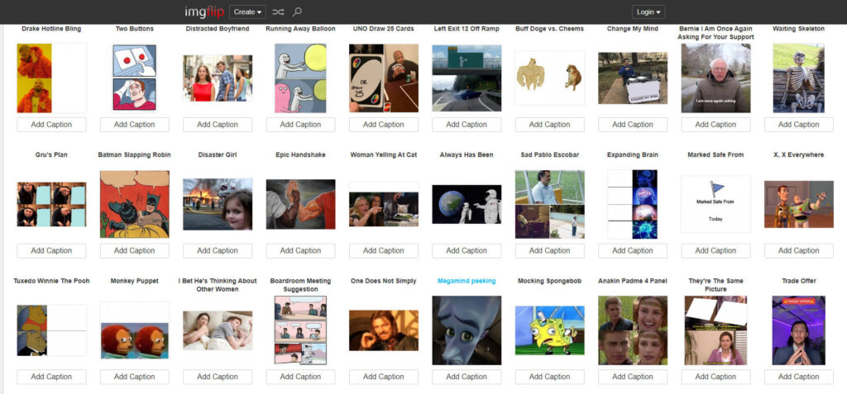This screenshot has height=394, width=847.
Task: Select Distracted Boyfriend thumbnail image
Action: pyautogui.click(x=218, y=78)
